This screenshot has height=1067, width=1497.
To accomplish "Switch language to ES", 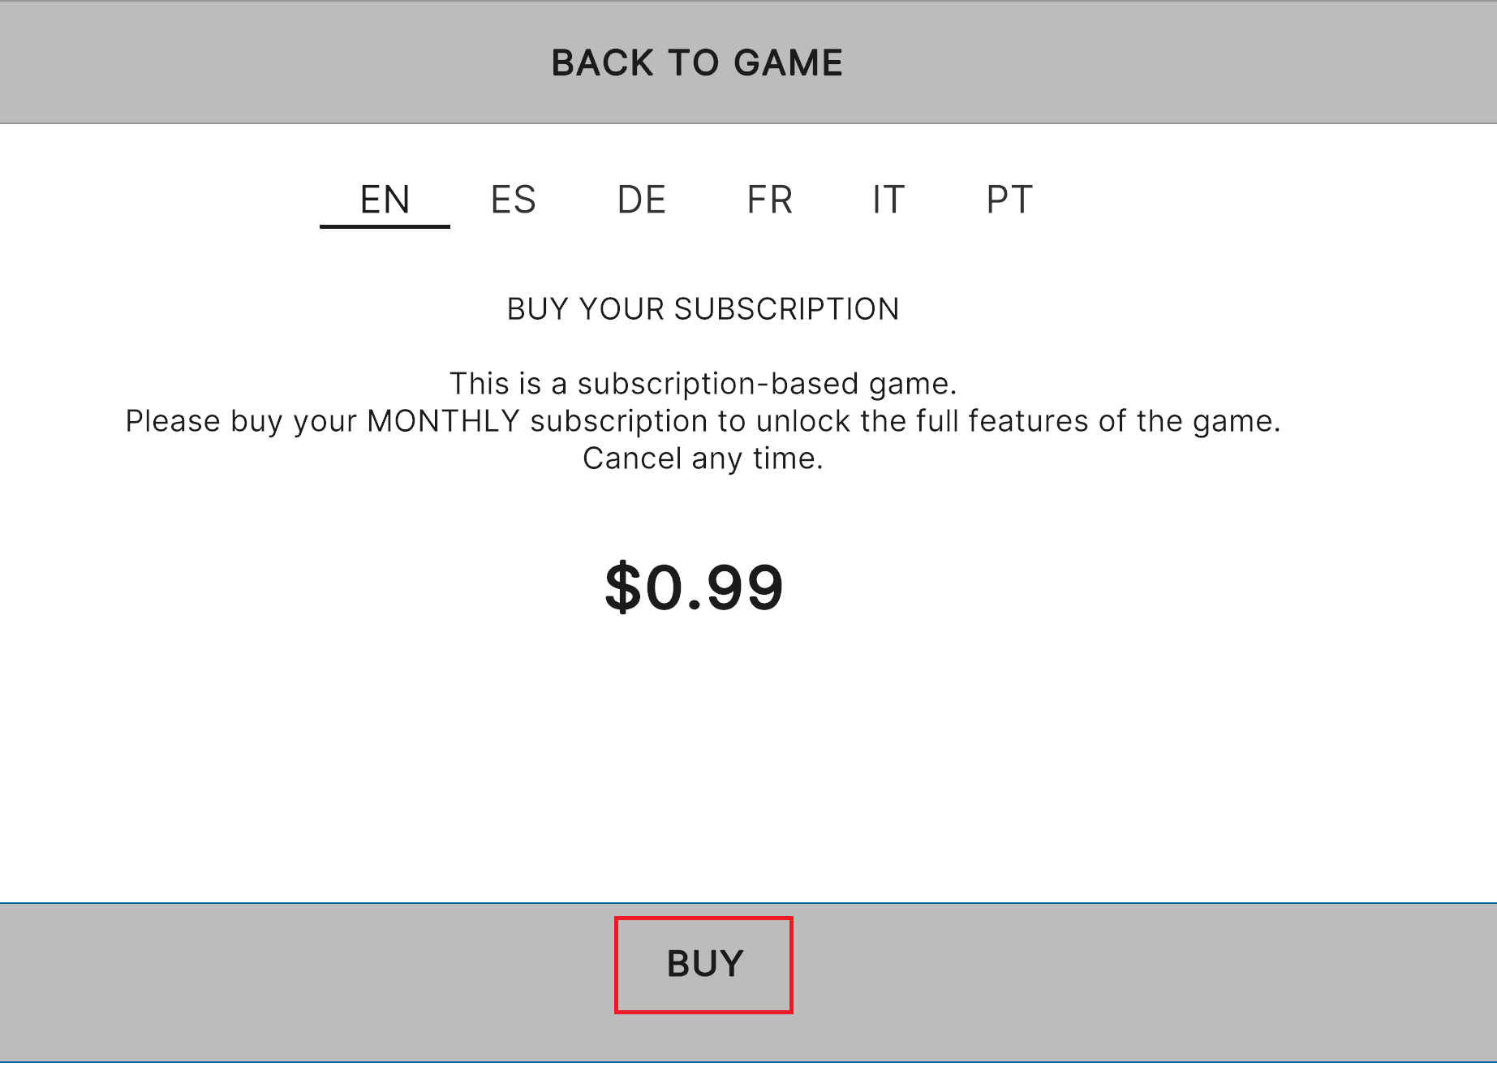I will point(513,200).
